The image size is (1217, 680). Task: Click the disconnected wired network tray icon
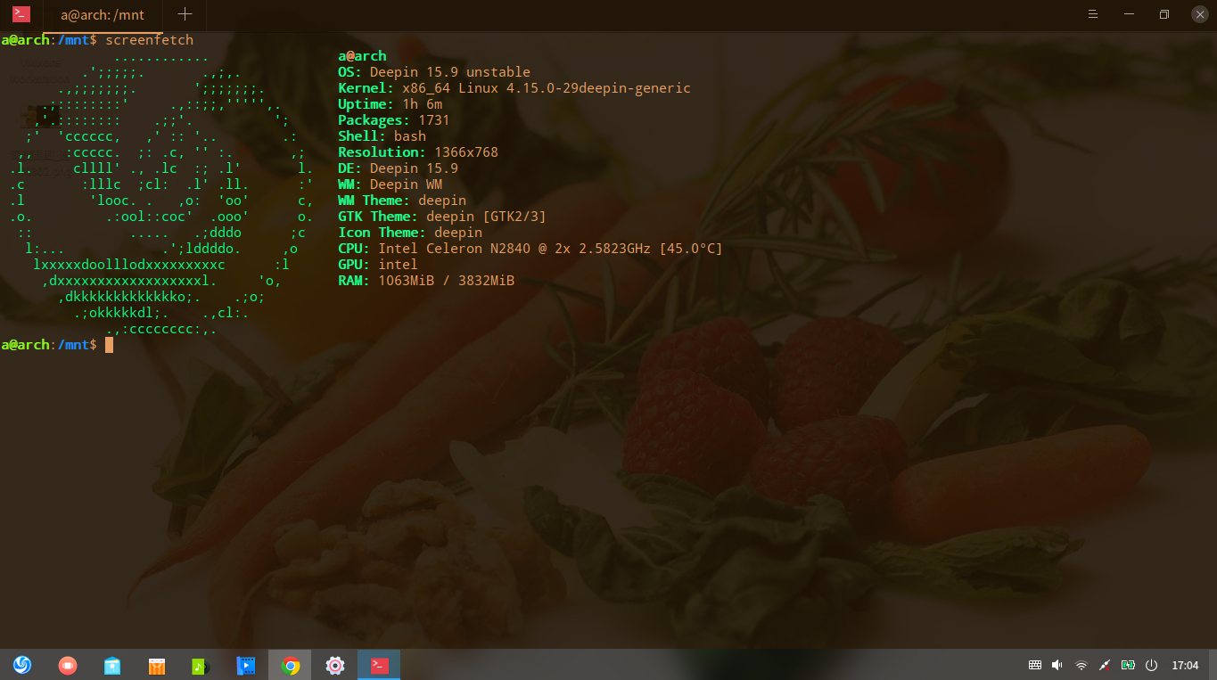[x=1105, y=665]
